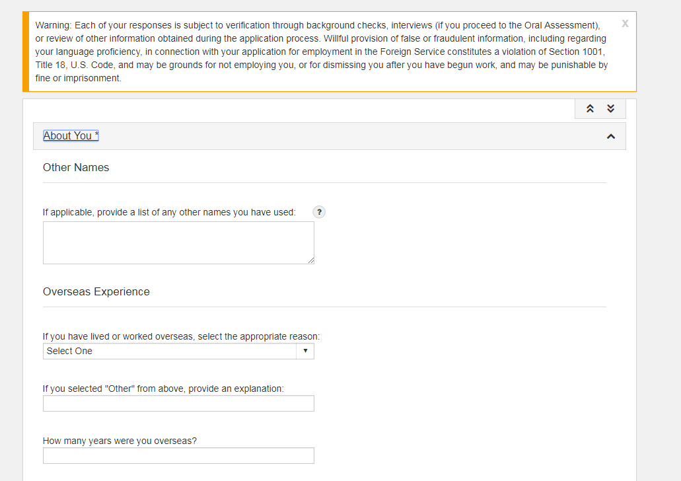The image size is (681, 481).
Task: Click the About You section link
Action: click(71, 136)
